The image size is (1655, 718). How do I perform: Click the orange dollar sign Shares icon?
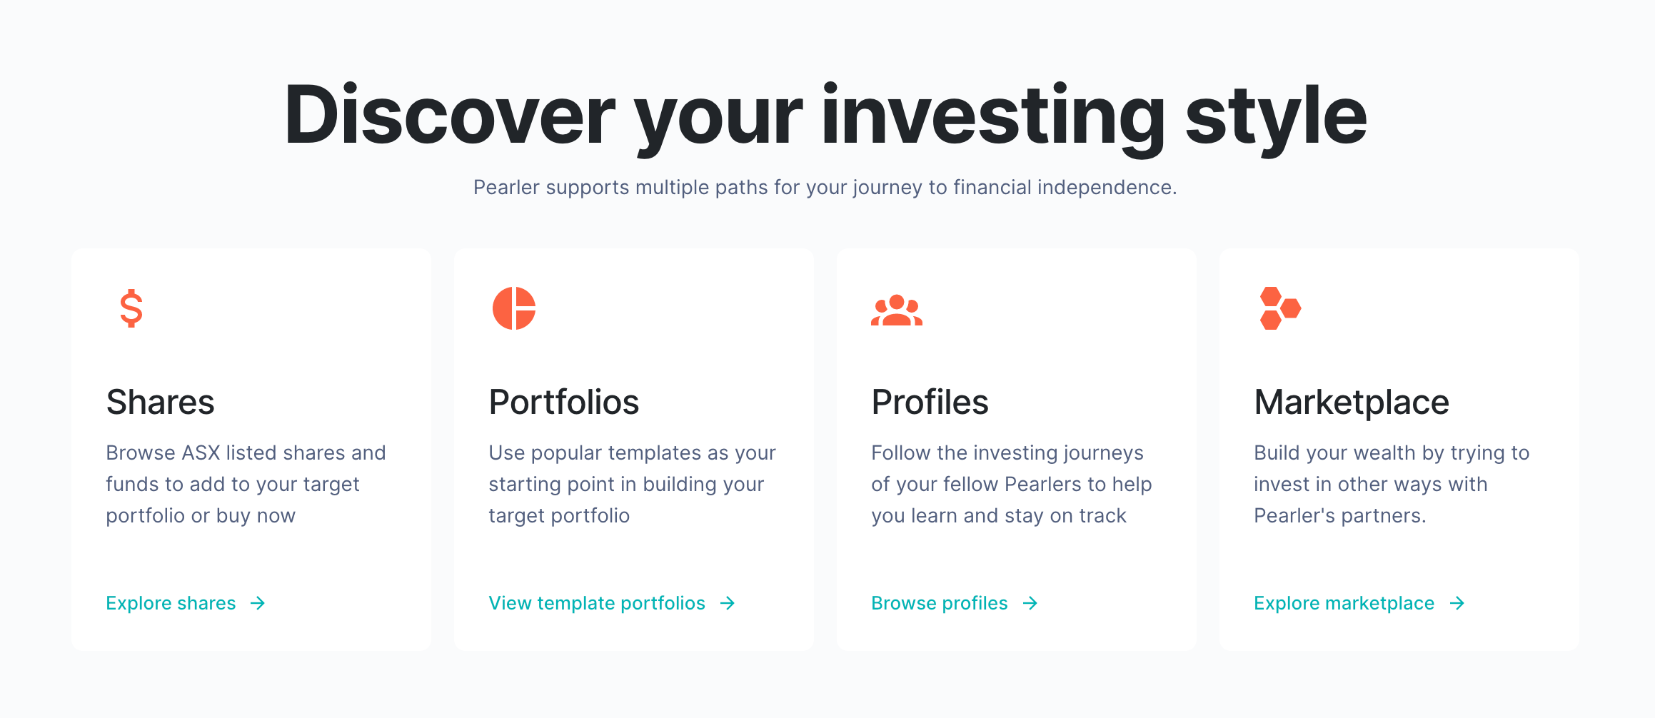(x=131, y=308)
